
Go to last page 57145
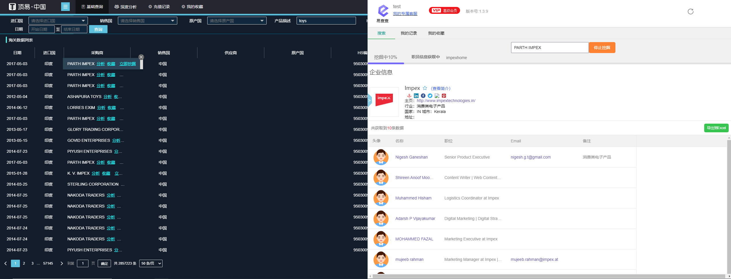(x=48, y=263)
